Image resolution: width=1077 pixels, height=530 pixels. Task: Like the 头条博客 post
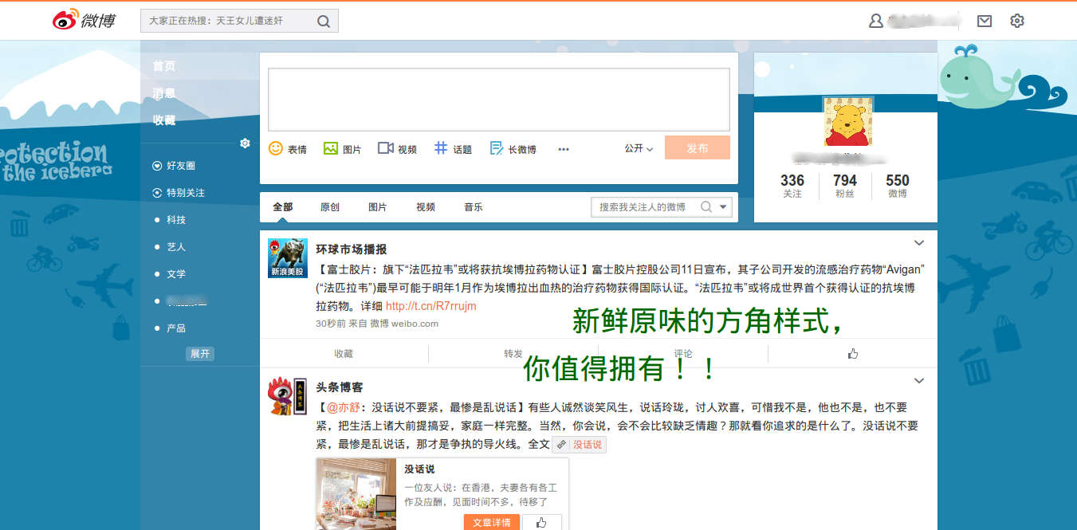541,522
